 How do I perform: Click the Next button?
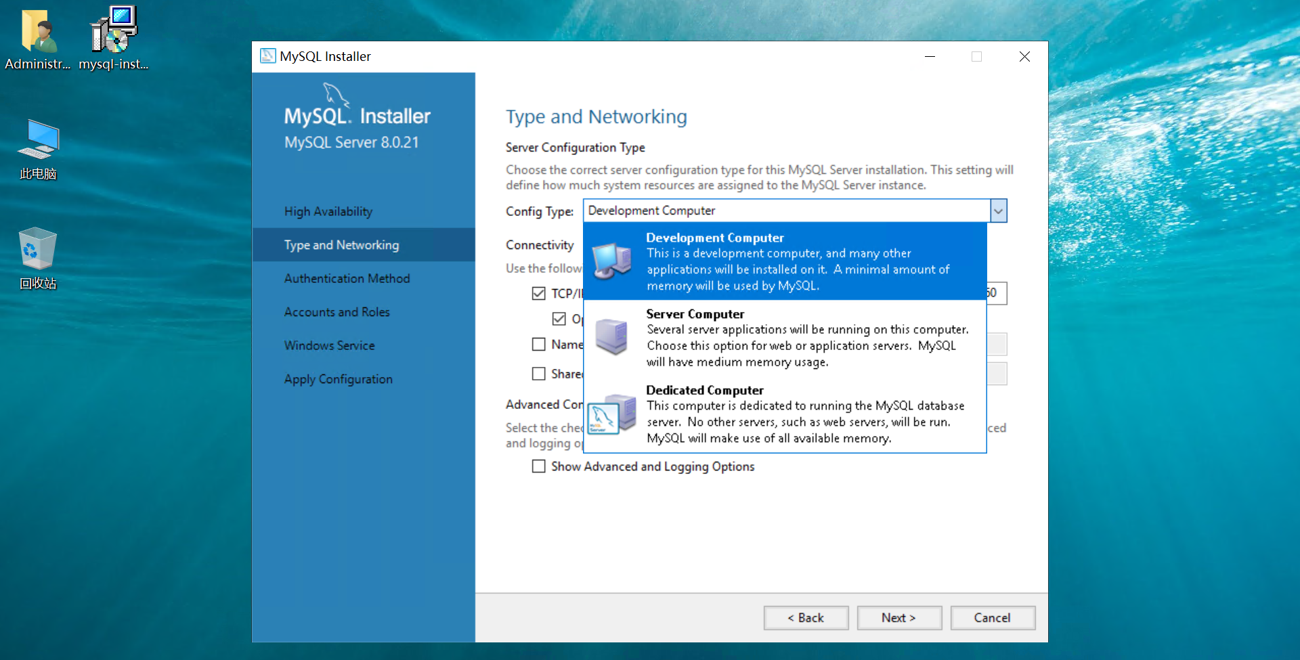point(899,618)
